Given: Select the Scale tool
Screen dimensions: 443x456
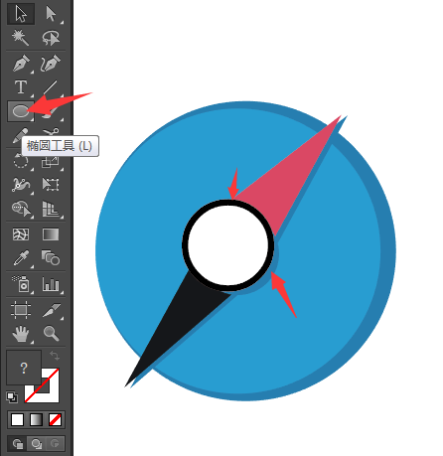Looking at the screenshot, I should tap(51, 163).
